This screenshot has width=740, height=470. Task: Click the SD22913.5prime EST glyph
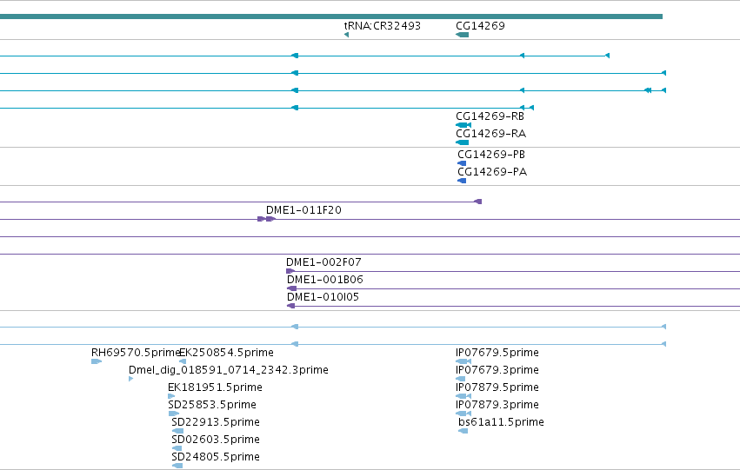(x=177, y=431)
